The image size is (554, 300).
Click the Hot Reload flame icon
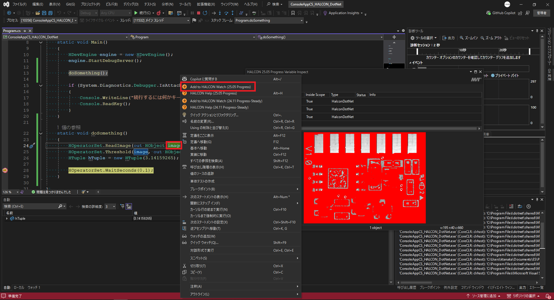(x=159, y=13)
